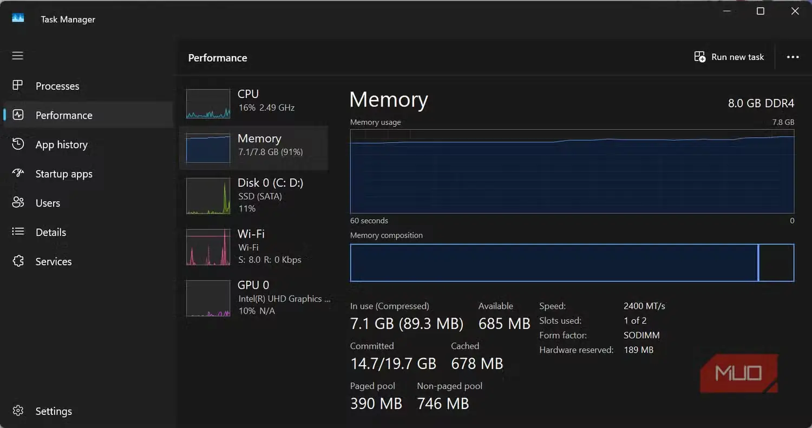Select the Memory usage graph thumbnail
This screenshot has height=428, width=812.
click(x=208, y=148)
